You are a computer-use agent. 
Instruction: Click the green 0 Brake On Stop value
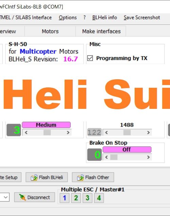(95, 154)
